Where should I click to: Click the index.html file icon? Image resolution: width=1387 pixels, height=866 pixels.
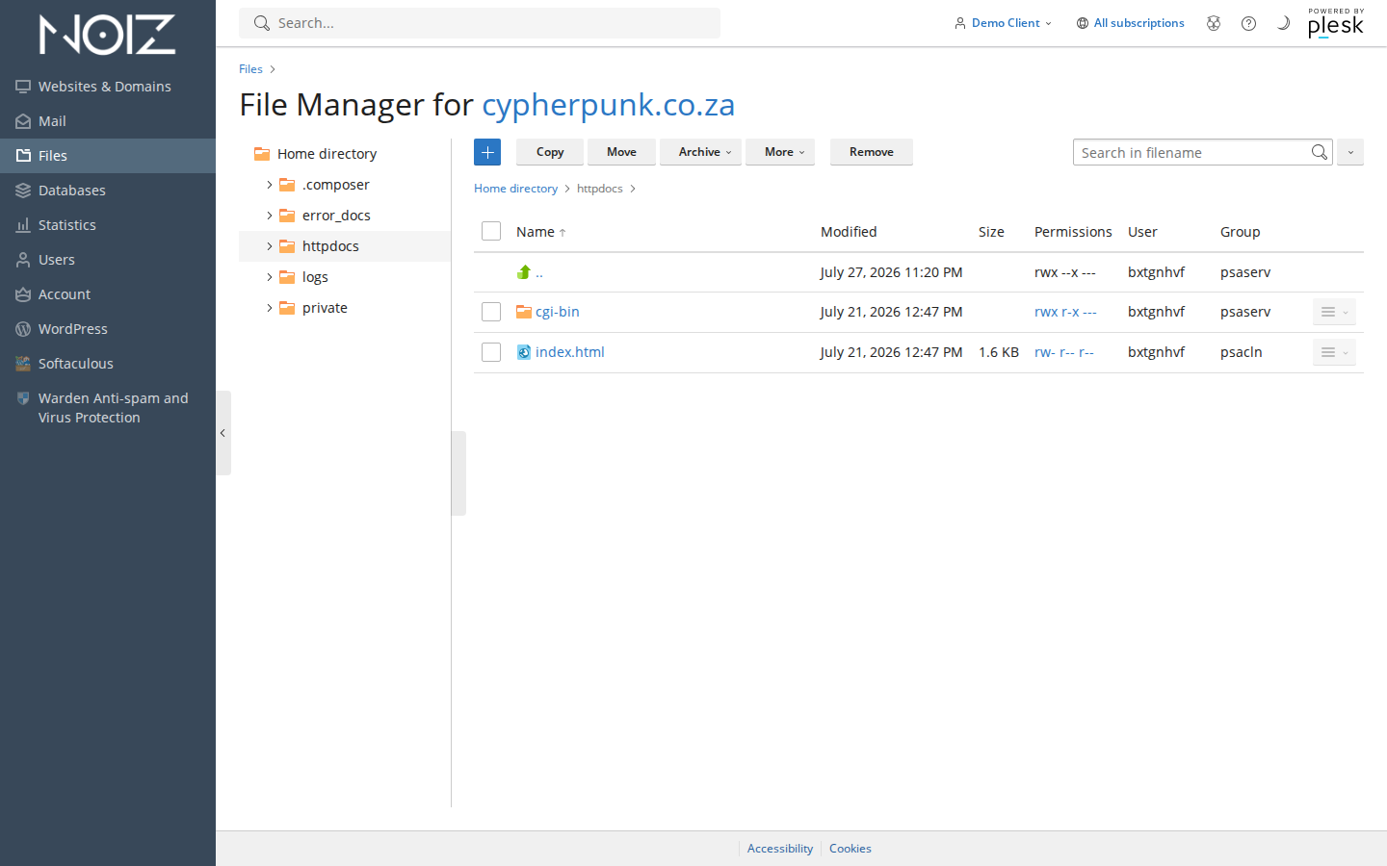(524, 352)
